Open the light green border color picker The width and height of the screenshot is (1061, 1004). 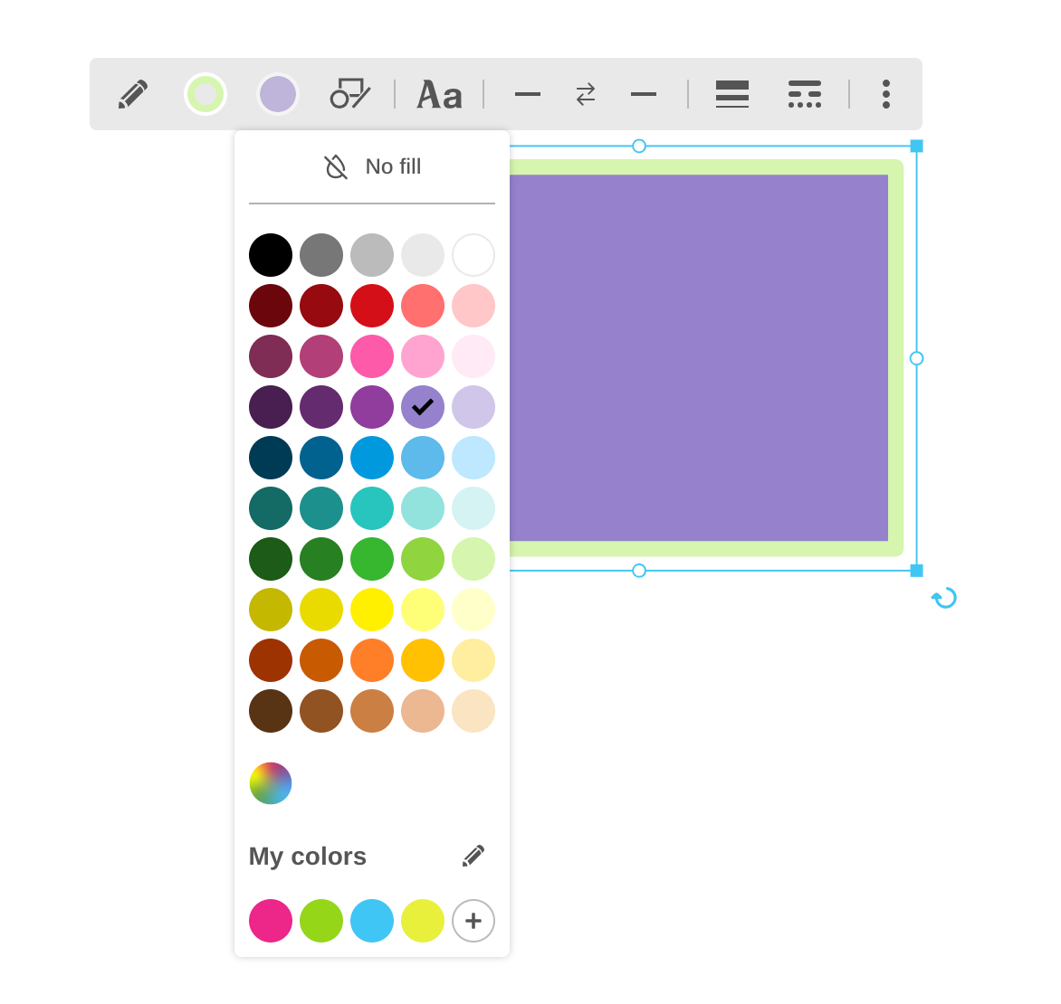coord(206,94)
